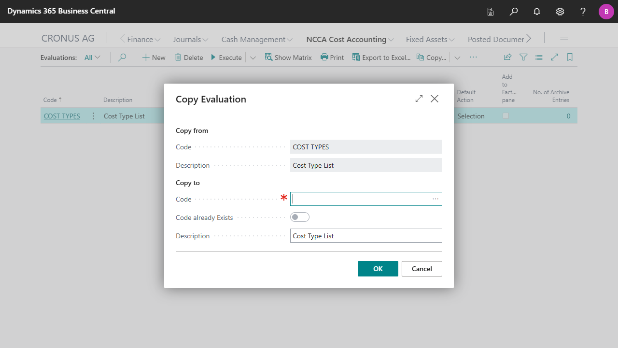Image resolution: width=618 pixels, height=348 pixels.
Task: Open the settings gear menu
Action: click(560, 12)
